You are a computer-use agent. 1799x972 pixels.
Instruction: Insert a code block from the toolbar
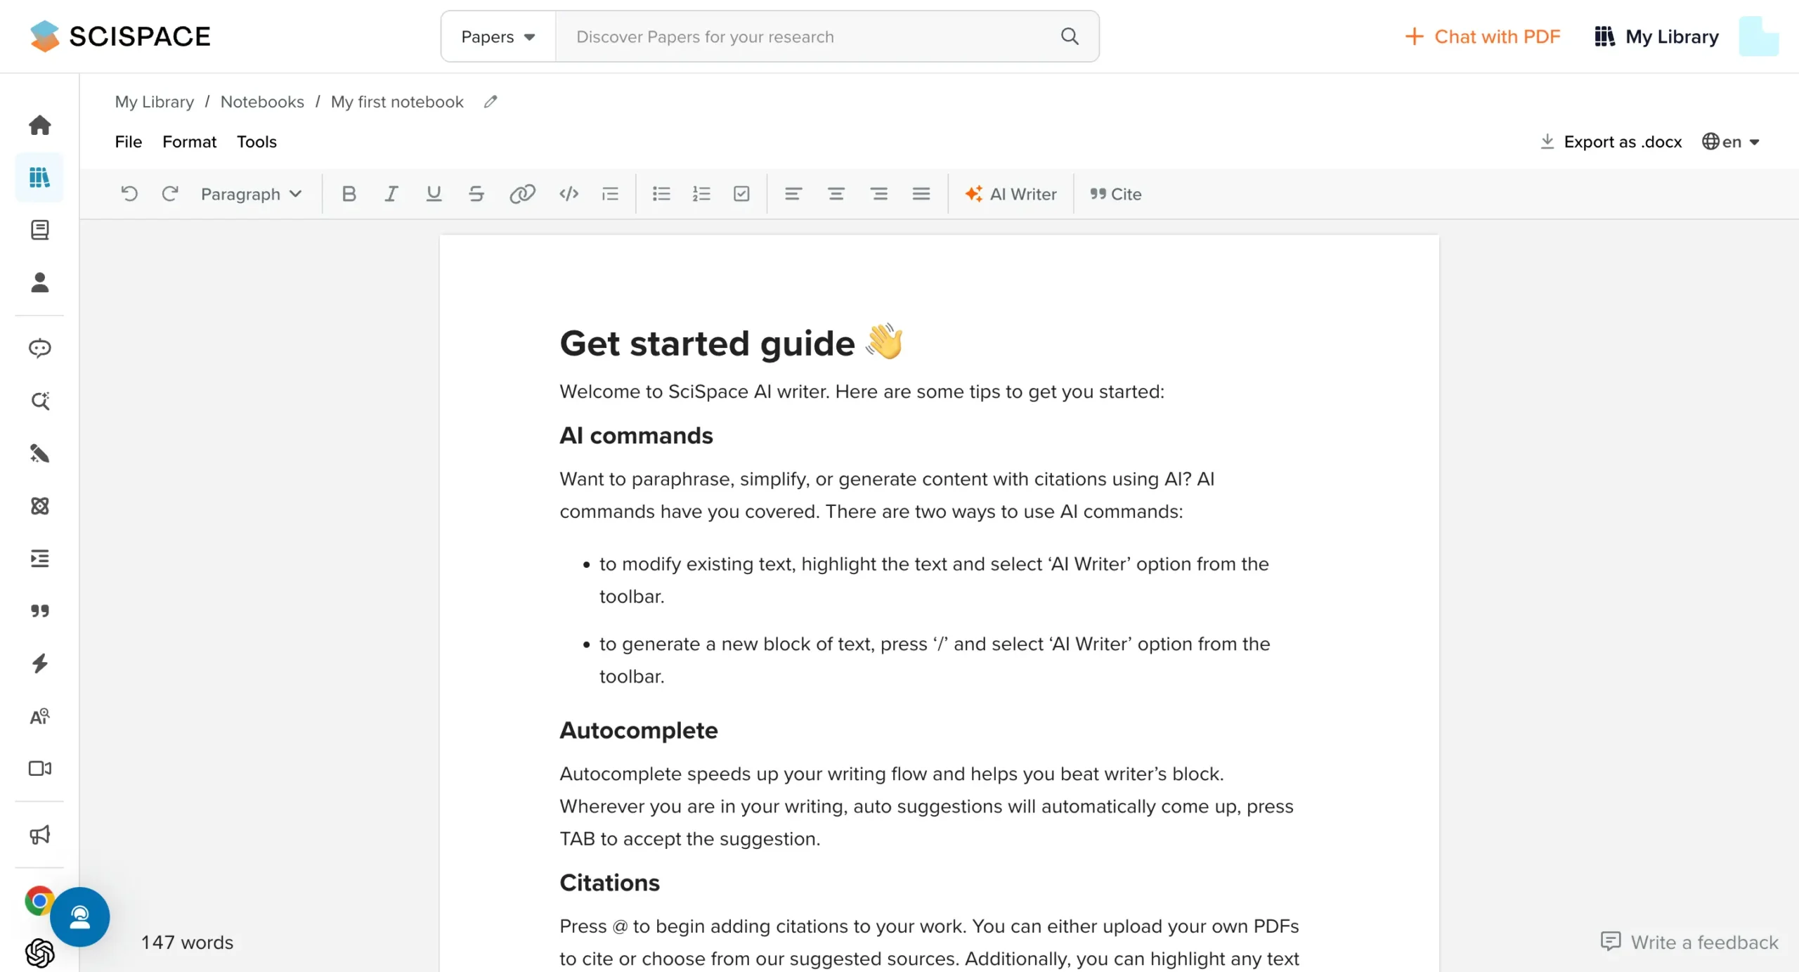tap(569, 194)
